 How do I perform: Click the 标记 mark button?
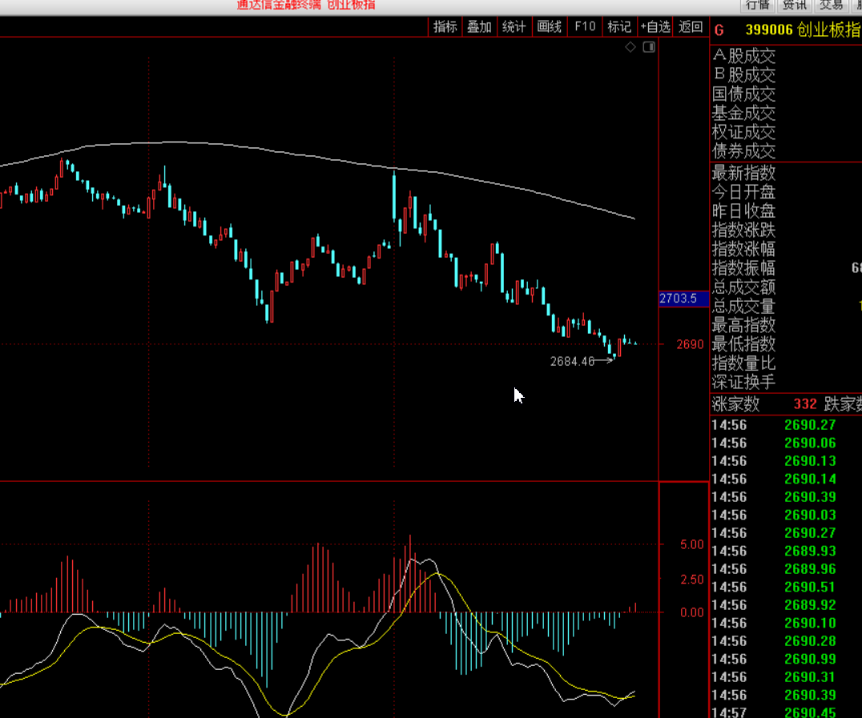click(x=619, y=26)
